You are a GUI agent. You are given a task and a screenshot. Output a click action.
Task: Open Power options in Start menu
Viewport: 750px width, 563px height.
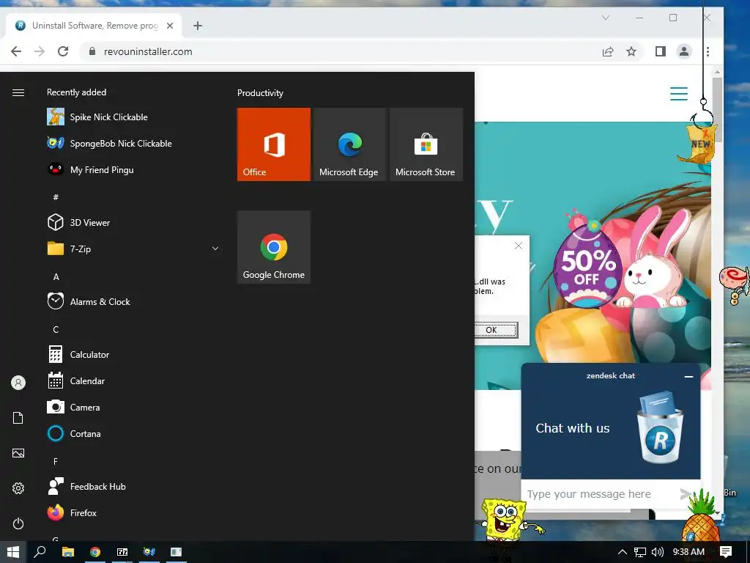coord(18,523)
